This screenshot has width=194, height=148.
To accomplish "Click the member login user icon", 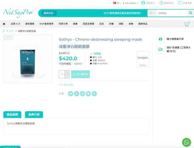I will [x=143, y=3].
